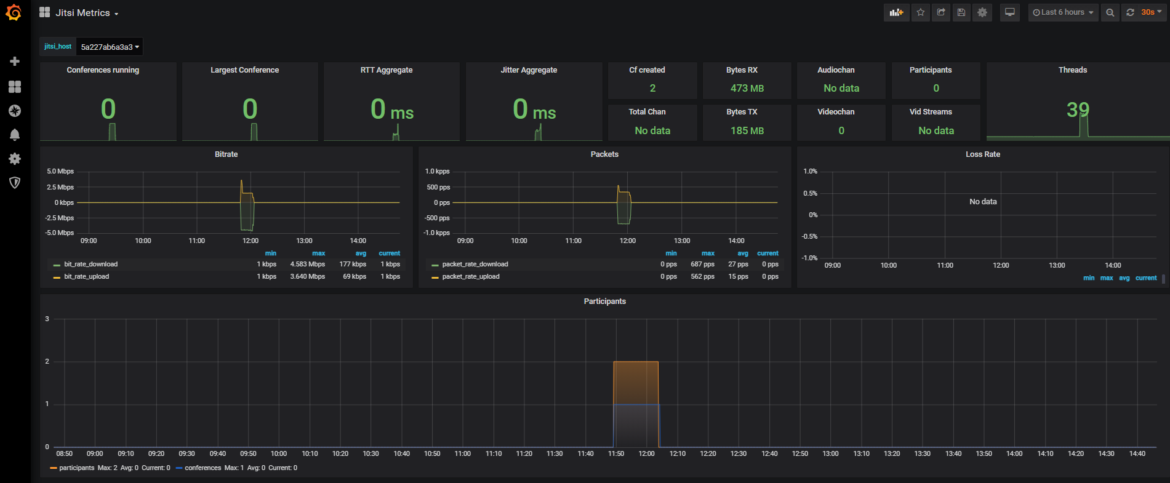Open the Vid Streams panel title

pos(931,112)
